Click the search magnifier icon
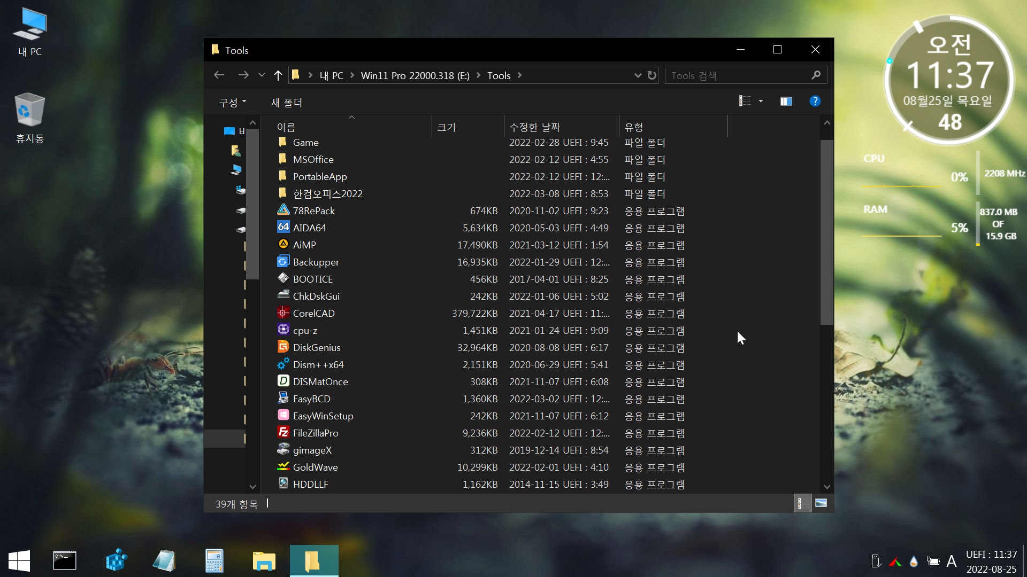 816,75
